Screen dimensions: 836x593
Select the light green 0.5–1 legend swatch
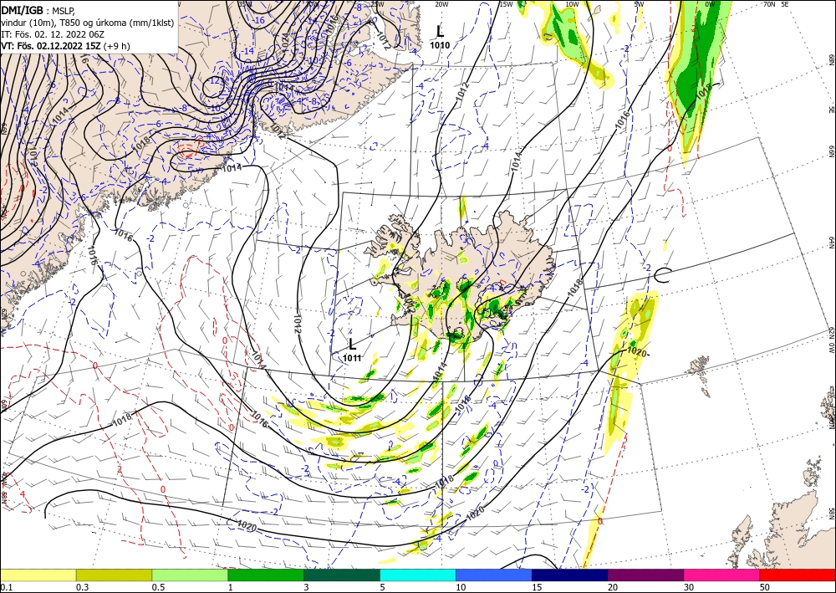190,575
